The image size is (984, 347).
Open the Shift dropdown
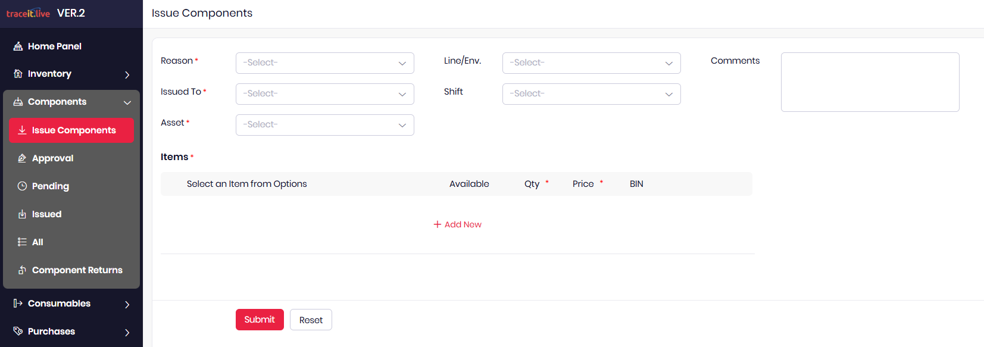(x=591, y=94)
